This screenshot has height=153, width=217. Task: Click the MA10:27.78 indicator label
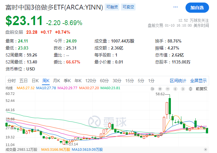point(46,88)
